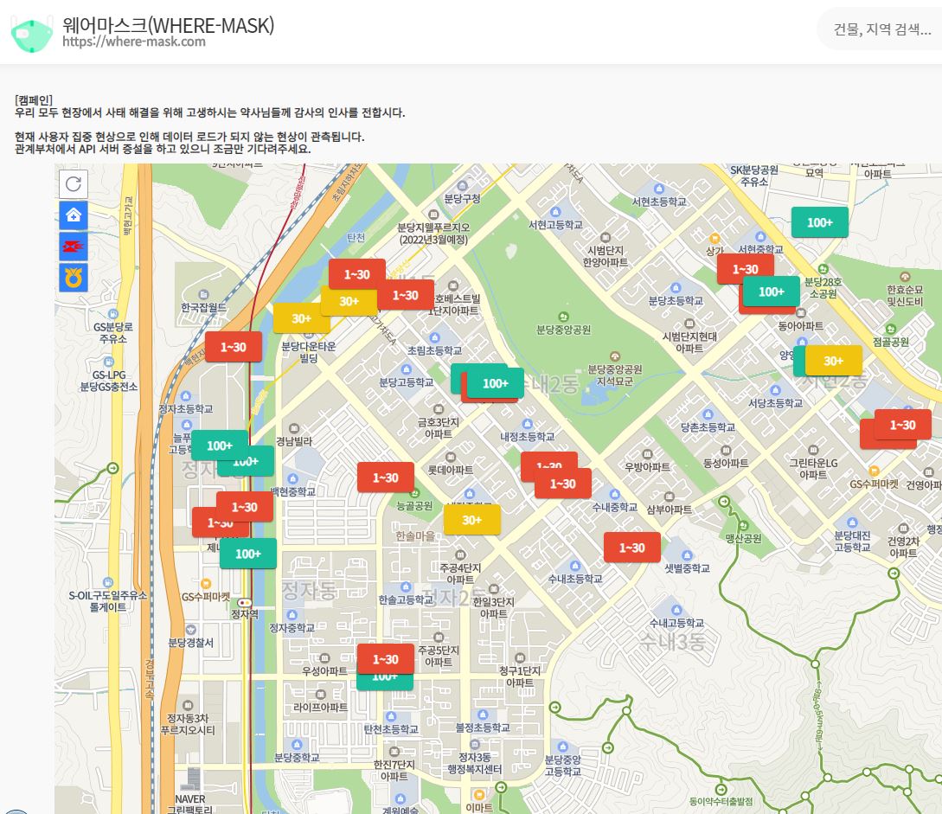This screenshot has width=942, height=814.
Task: Select the 30+ marker near 한솔마을
Action: [471, 520]
